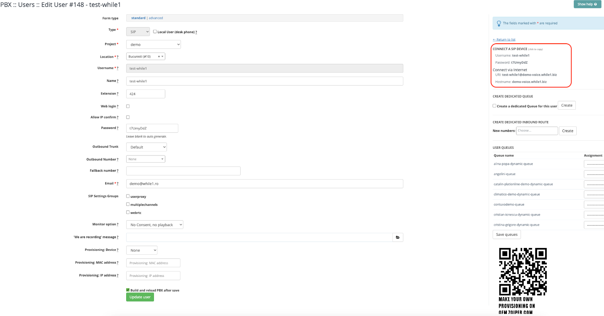The height and width of the screenshot is (316, 604).
Task: Click the Update user button
Action: pyautogui.click(x=140, y=297)
